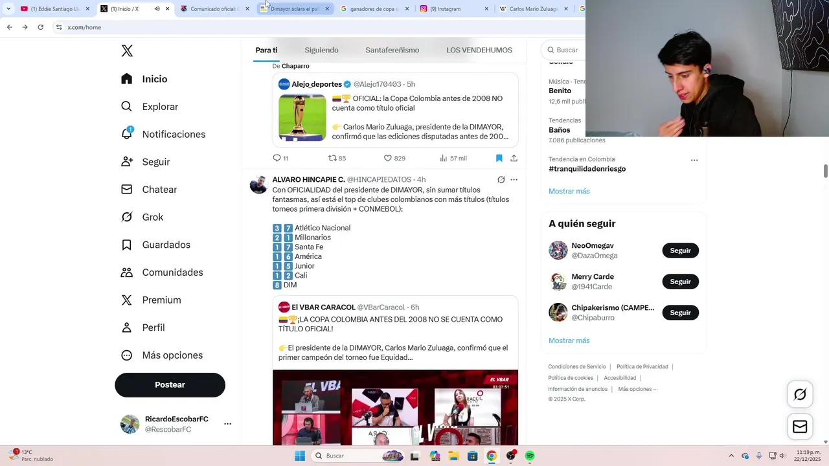Open Chrome taskbar icon

[x=492, y=456]
